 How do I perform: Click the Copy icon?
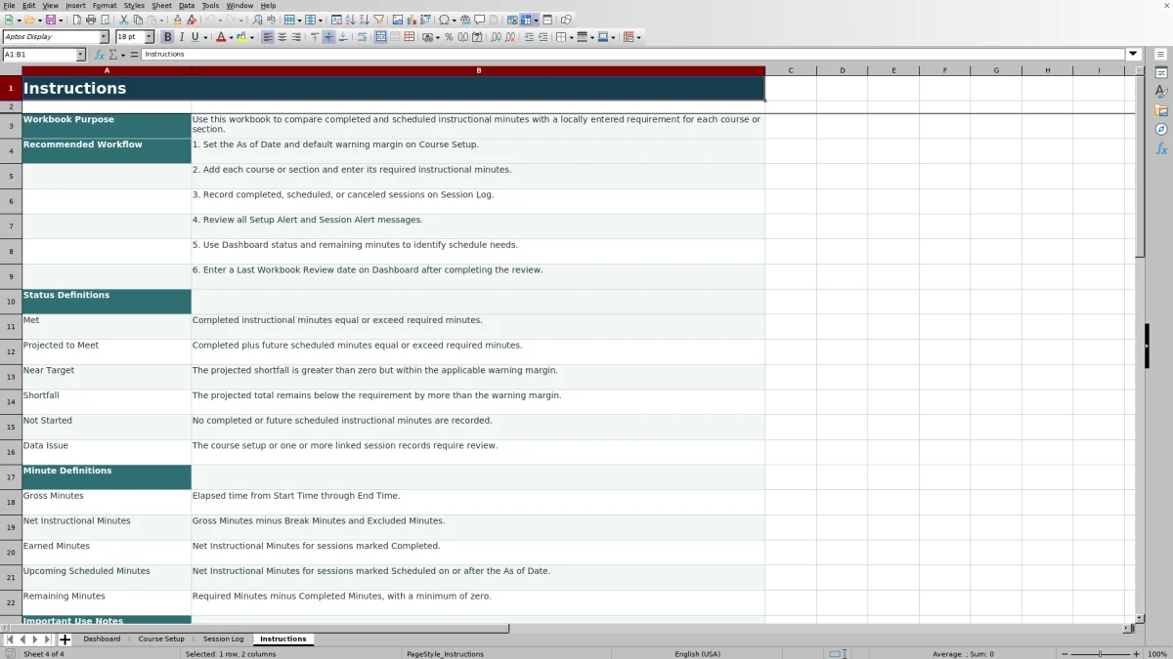[138, 20]
